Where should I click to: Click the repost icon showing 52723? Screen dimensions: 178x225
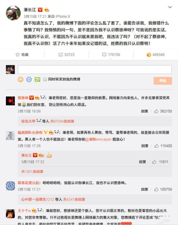(61, 55)
